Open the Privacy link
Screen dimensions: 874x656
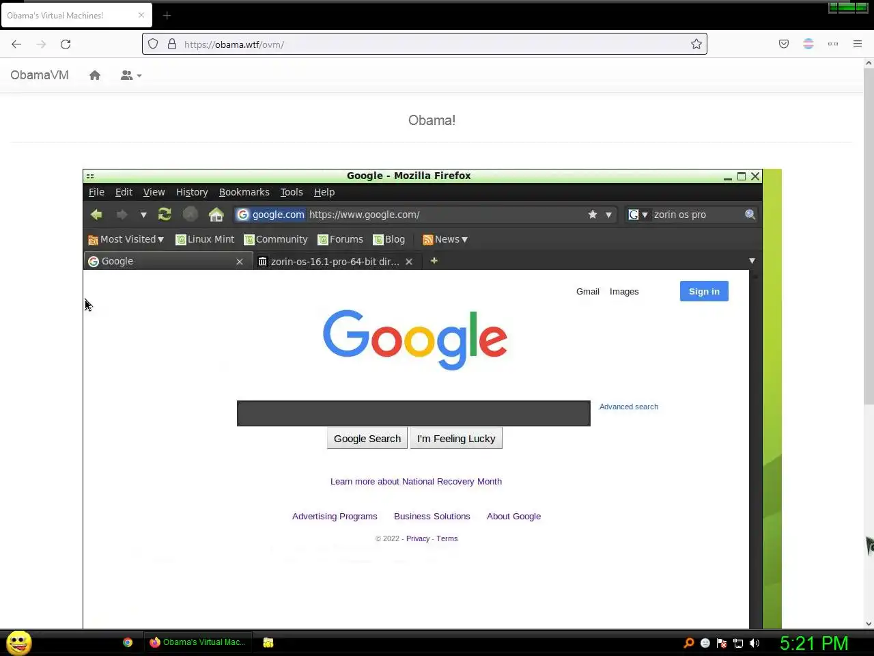point(418,538)
